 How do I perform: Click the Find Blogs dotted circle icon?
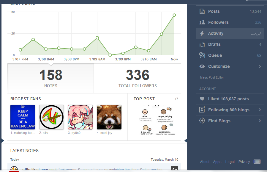click(x=202, y=121)
